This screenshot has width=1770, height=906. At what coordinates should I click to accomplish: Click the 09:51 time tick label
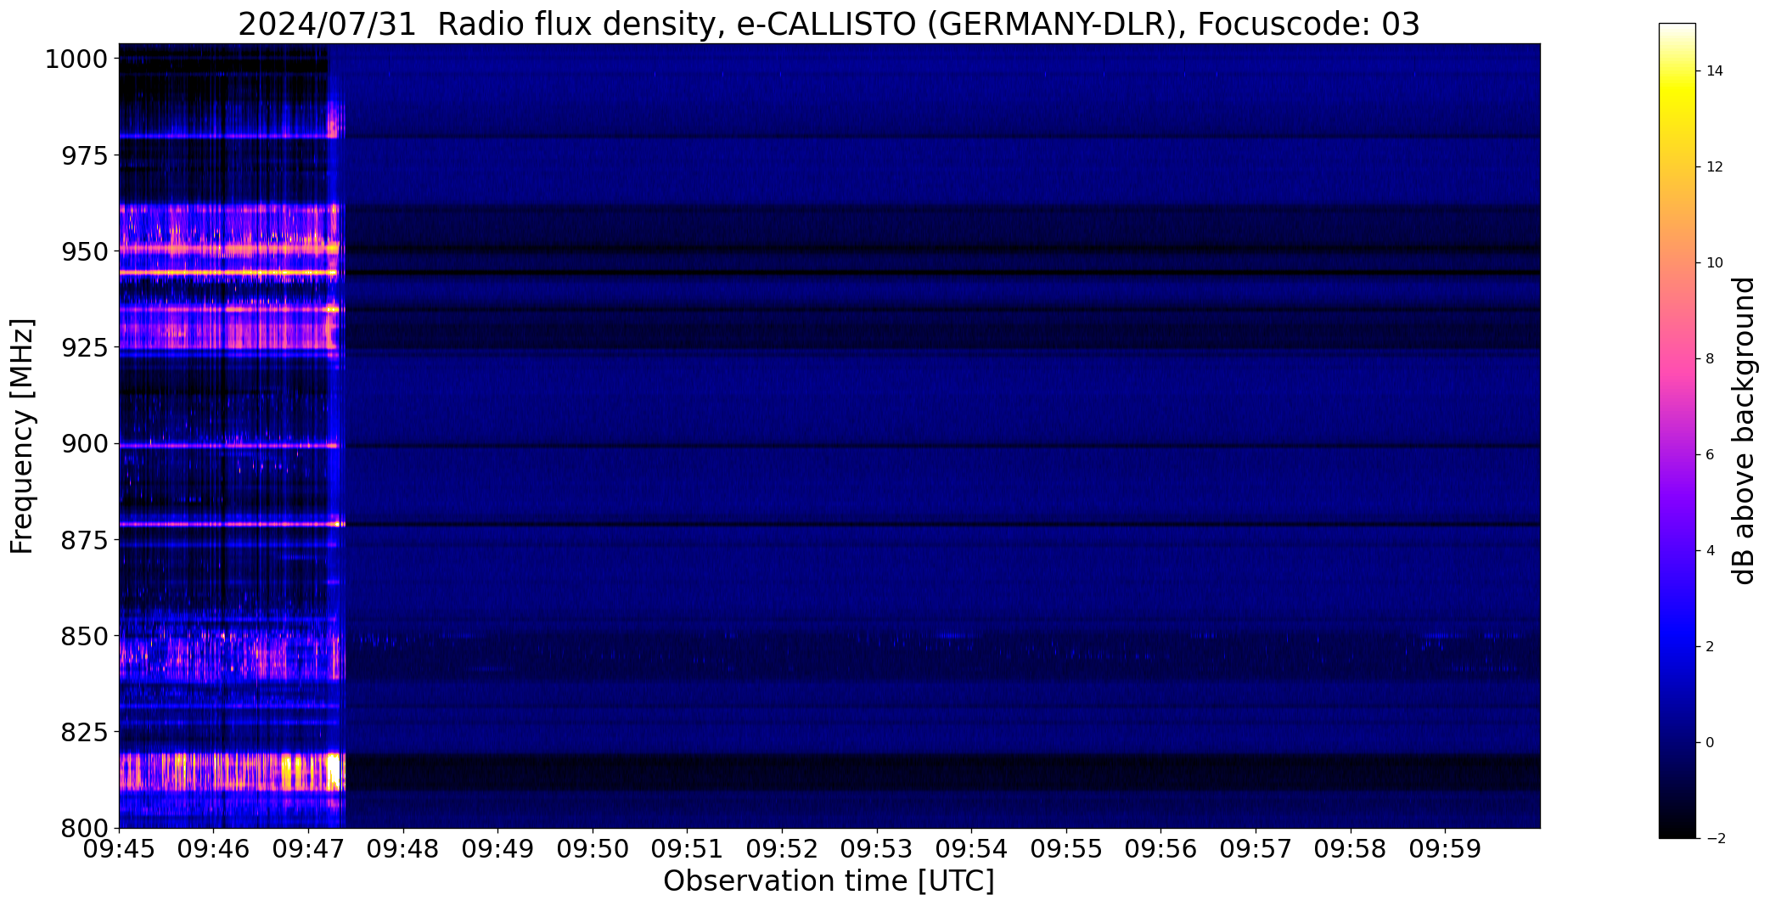click(688, 849)
